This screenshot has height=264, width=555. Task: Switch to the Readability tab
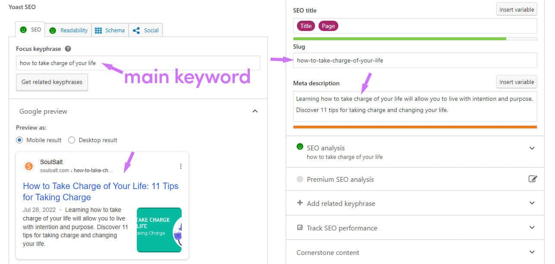pyautogui.click(x=68, y=30)
